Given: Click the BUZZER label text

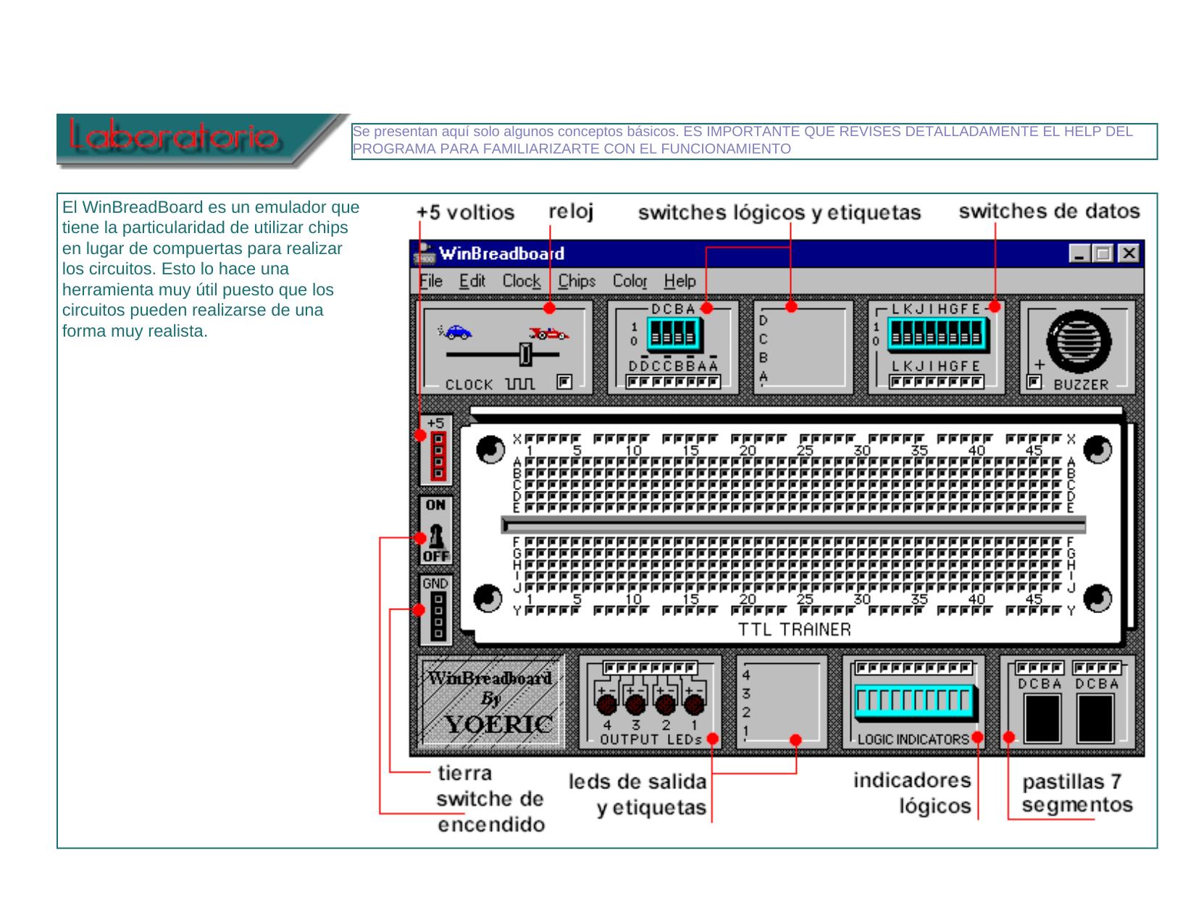Looking at the screenshot, I should (x=1081, y=384).
